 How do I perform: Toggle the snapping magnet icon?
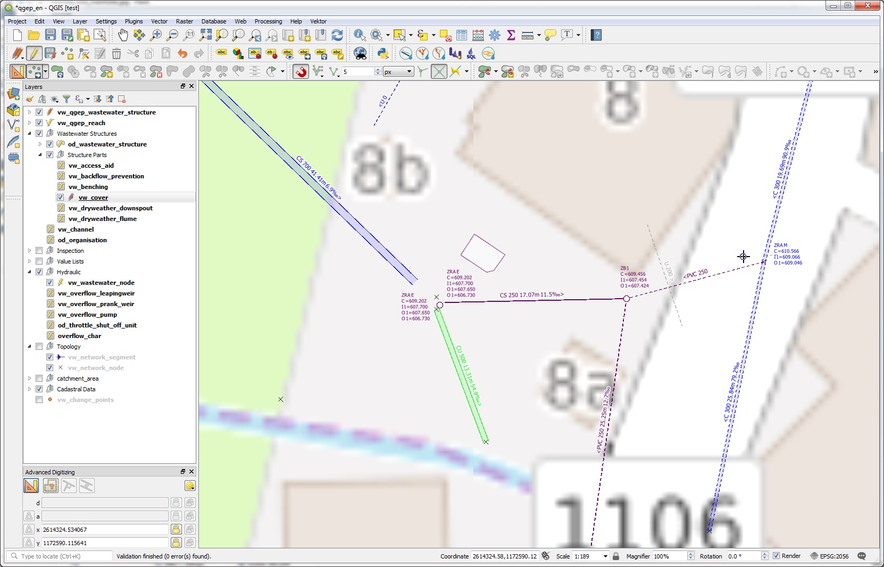301,71
